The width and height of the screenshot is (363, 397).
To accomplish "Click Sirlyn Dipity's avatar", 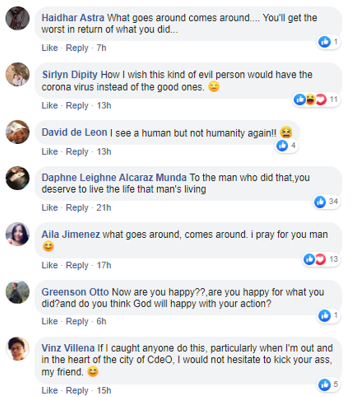I will click(x=17, y=75).
